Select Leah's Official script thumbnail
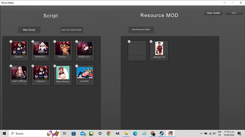The height and width of the screenshot is (137, 245). 19,73
